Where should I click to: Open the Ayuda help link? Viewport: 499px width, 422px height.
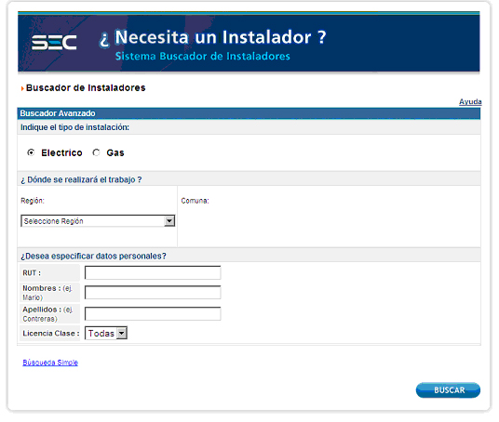(x=470, y=101)
